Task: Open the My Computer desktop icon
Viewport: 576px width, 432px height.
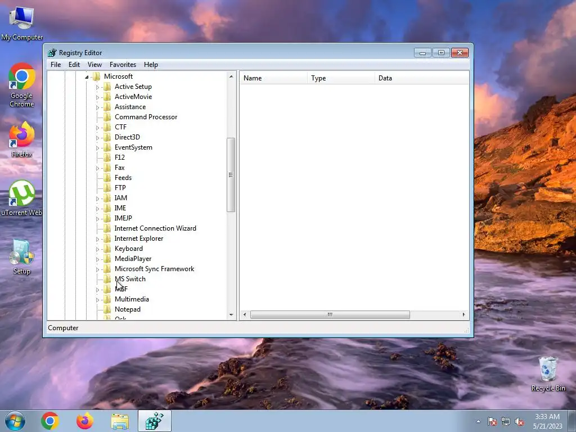Action: tap(22, 22)
